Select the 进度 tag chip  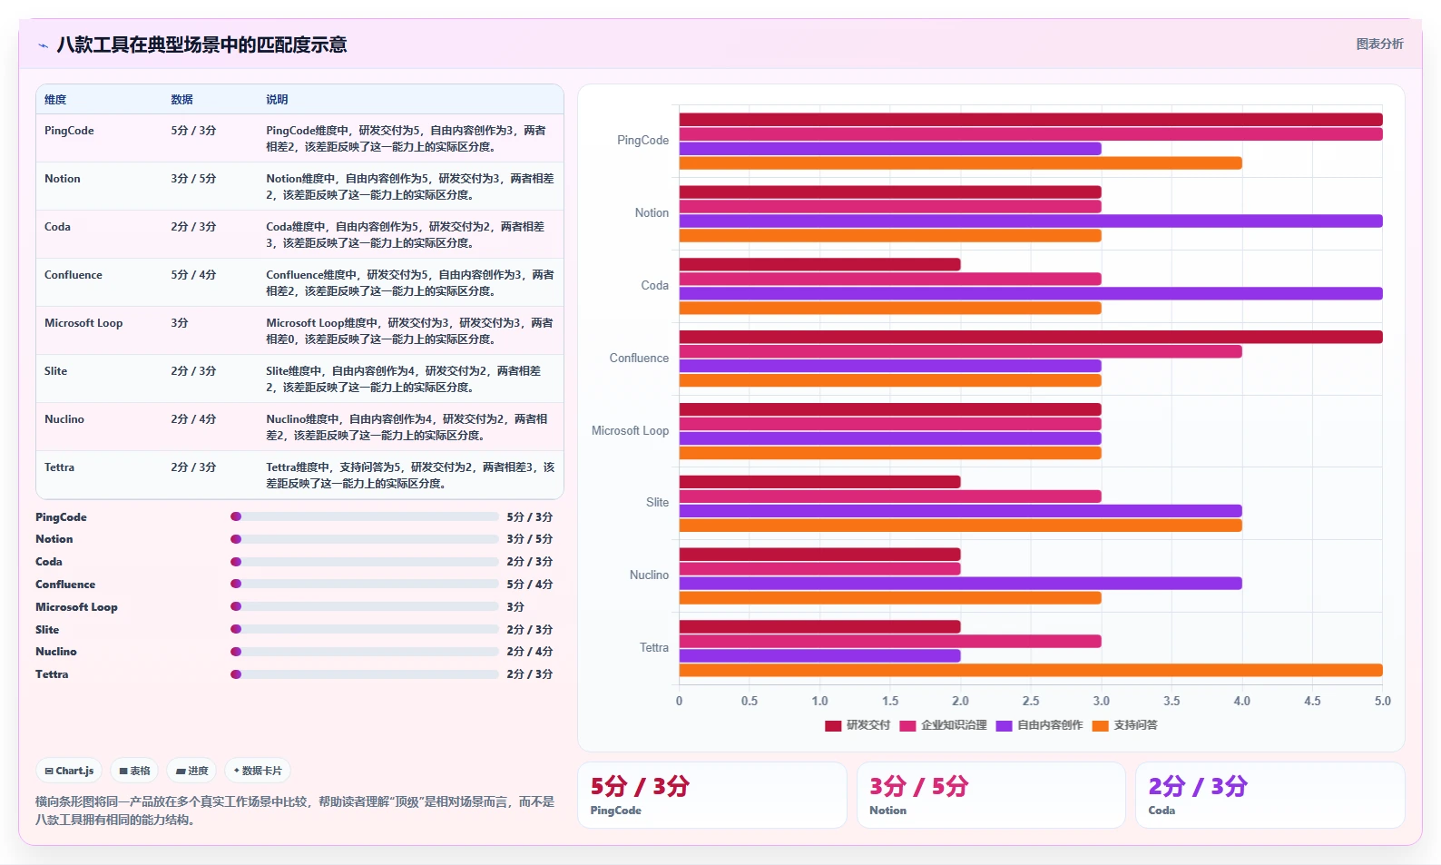tap(191, 771)
